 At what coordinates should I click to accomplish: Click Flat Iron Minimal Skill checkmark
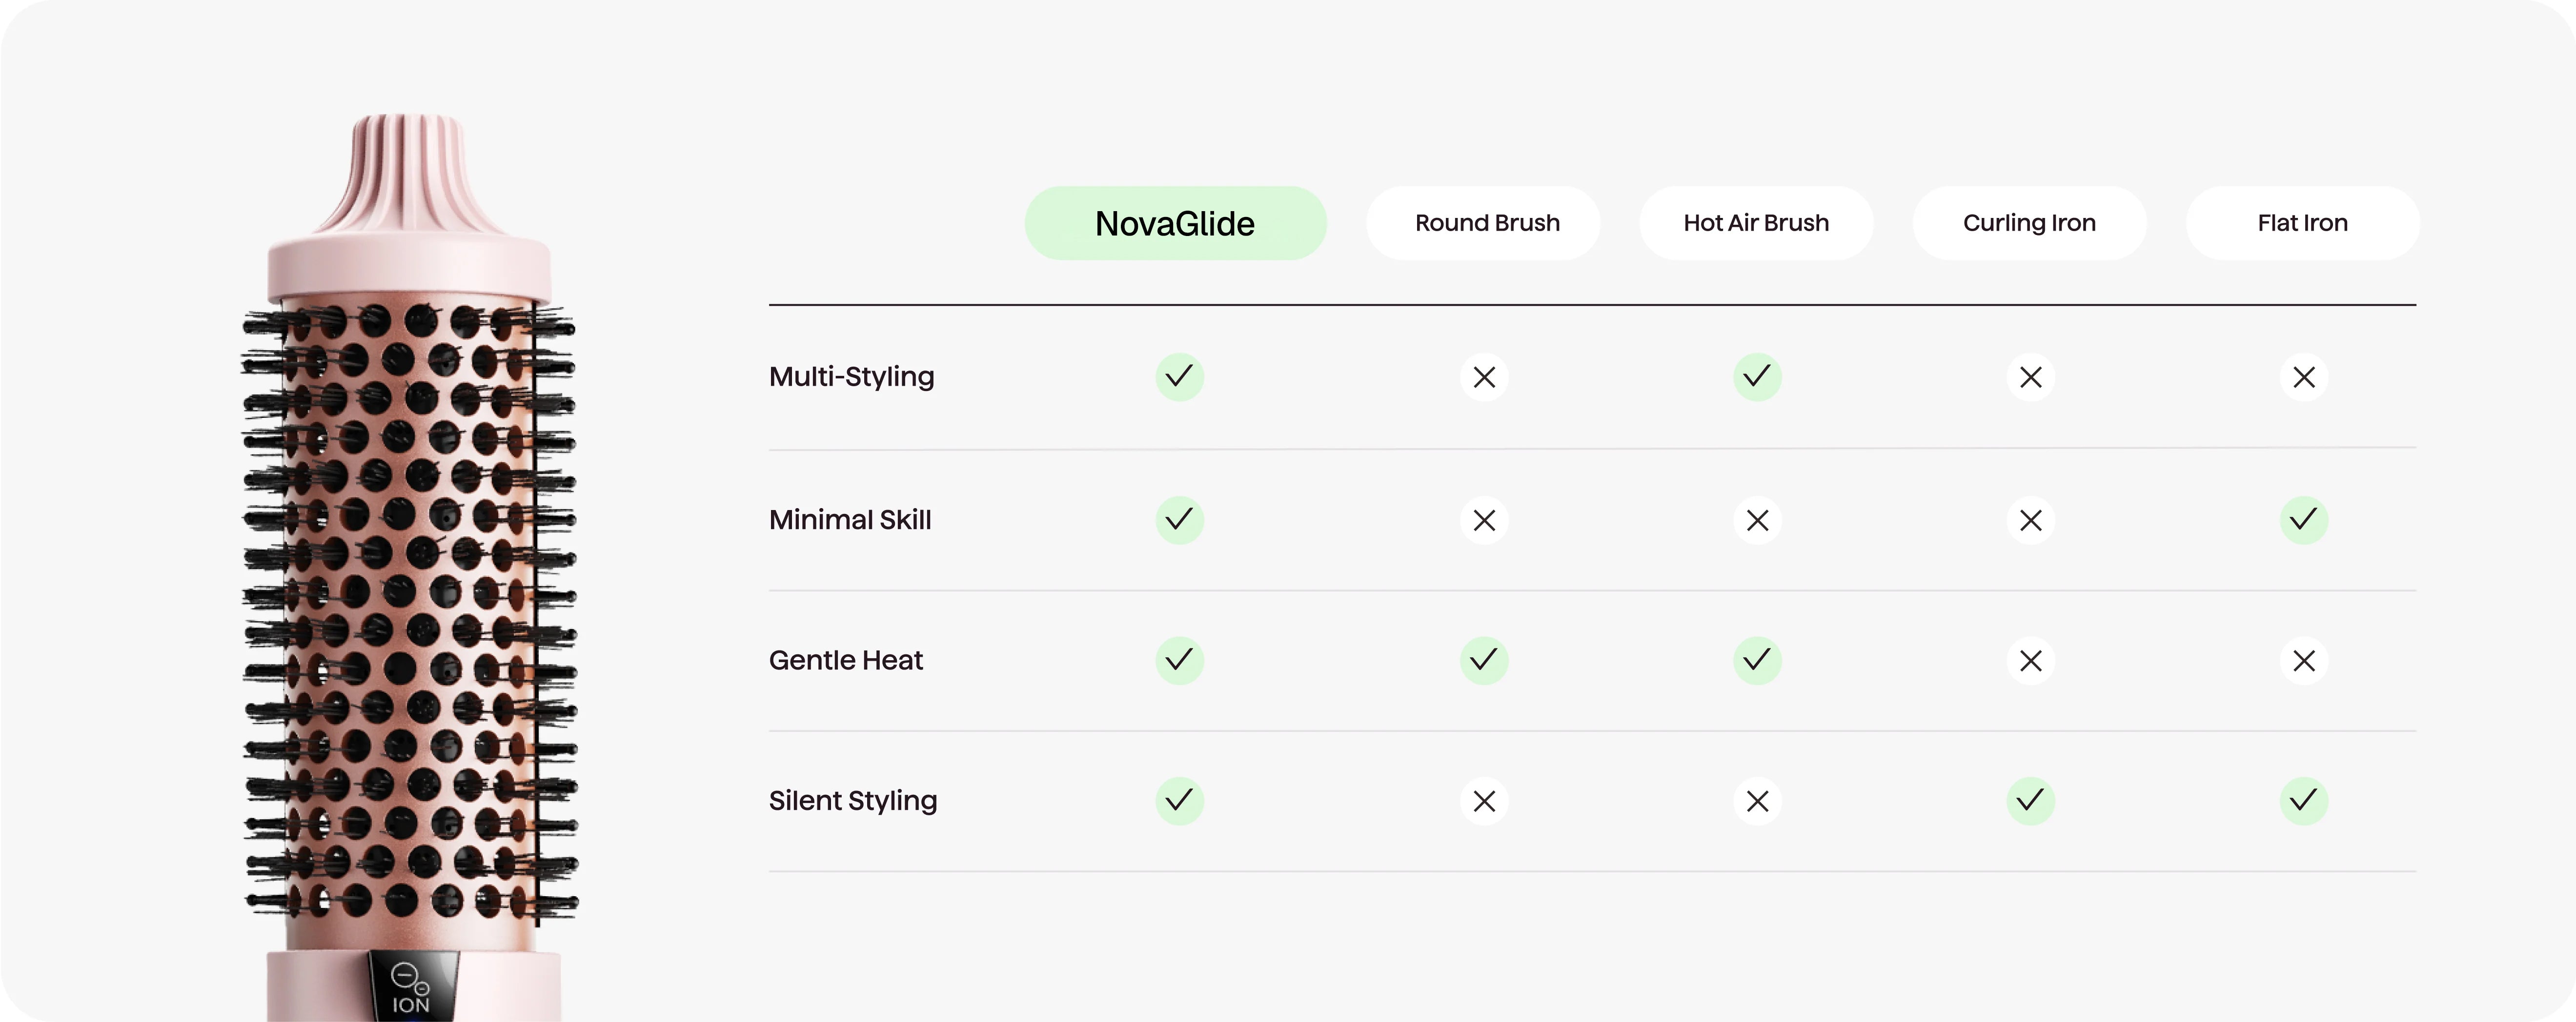[2303, 519]
